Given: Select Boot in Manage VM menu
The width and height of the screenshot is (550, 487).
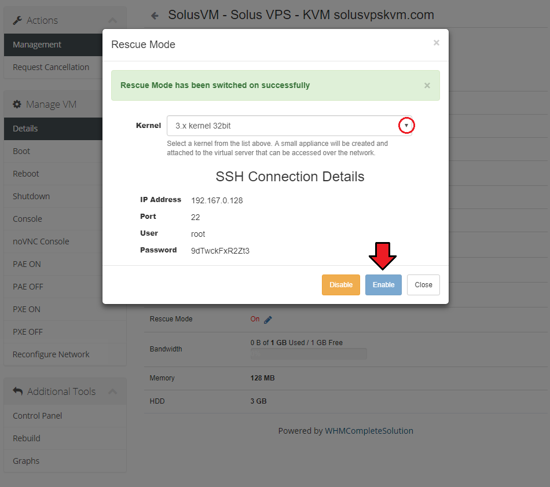Looking at the screenshot, I should coord(53,151).
